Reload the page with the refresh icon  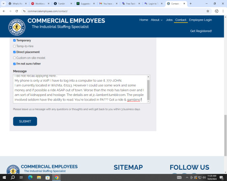17,11
